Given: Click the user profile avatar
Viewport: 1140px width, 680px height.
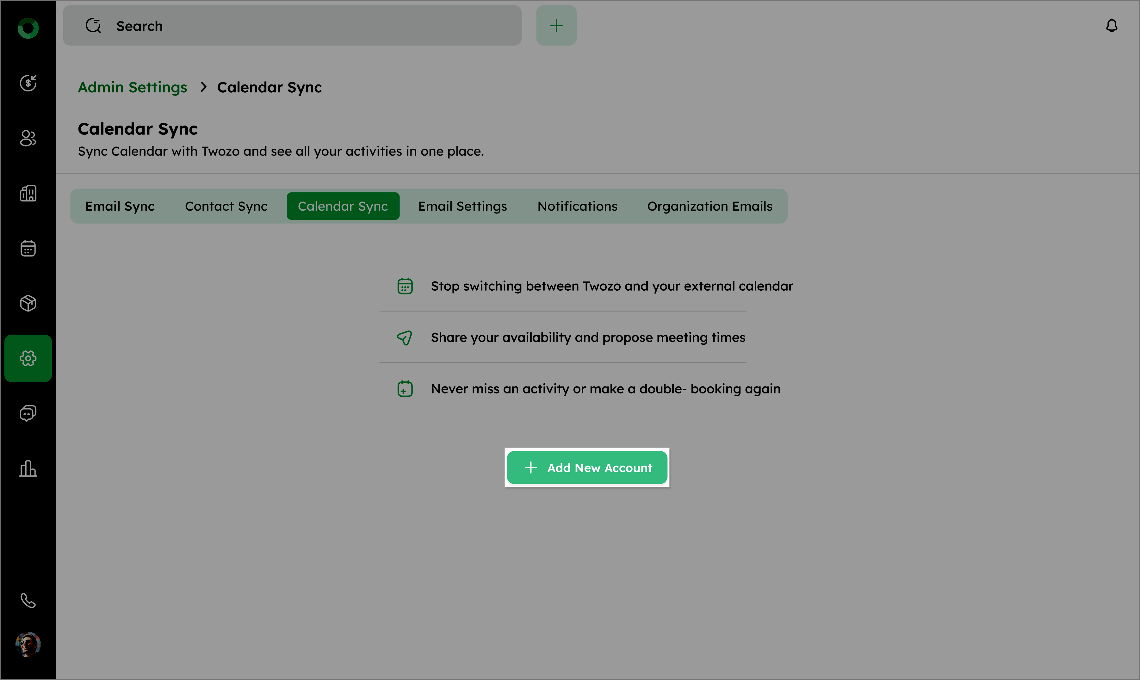Looking at the screenshot, I should pos(28,644).
